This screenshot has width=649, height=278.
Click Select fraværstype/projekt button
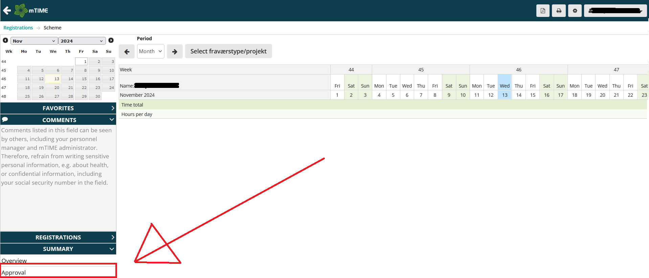pyautogui.click(x=228, y=51)
